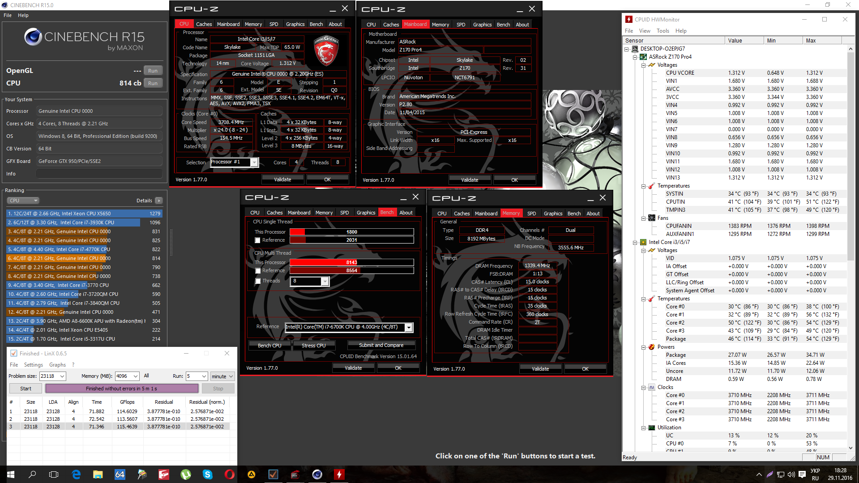Toggle single thread Reference checkbox in CPU-Z Bench
The height and width of the screenshot is (483, 859).
257,240
